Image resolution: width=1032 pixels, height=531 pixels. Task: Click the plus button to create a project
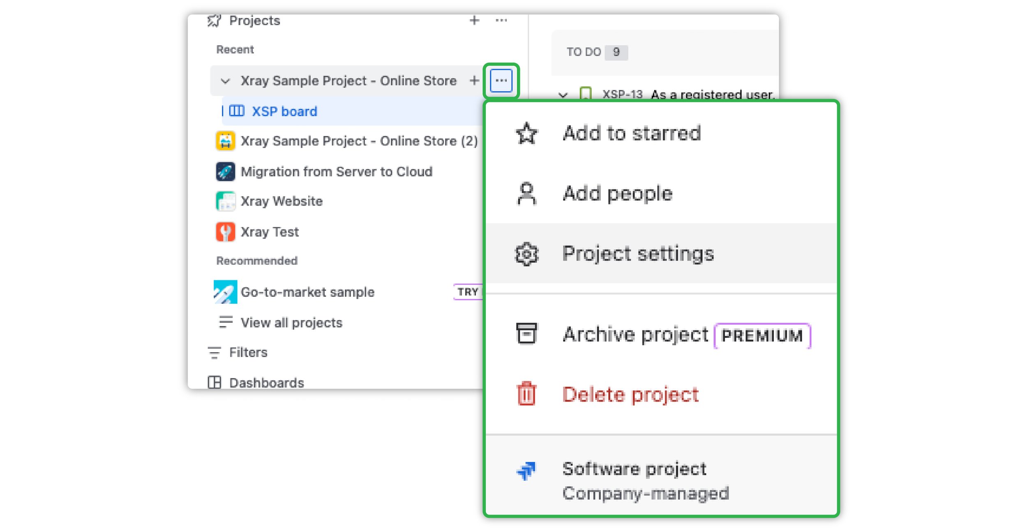(474, 20)
